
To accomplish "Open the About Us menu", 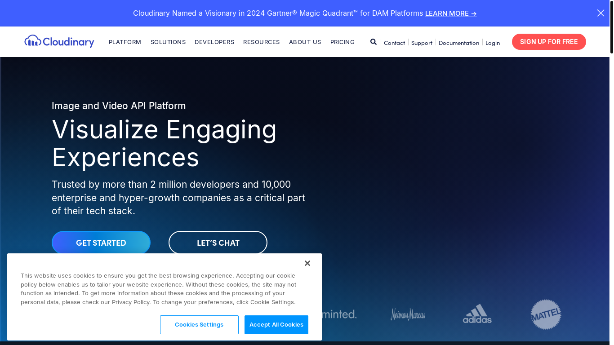I will (305, 42).
